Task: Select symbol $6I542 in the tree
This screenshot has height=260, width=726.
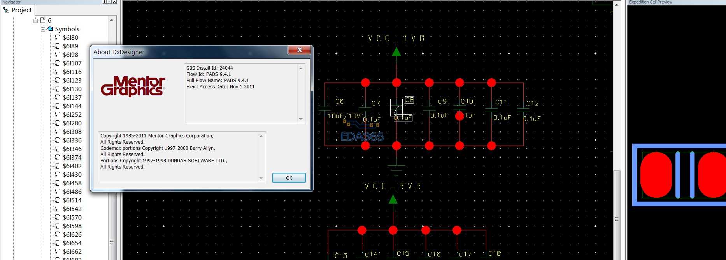Action: pyautogui.click(x=72, y=209)
